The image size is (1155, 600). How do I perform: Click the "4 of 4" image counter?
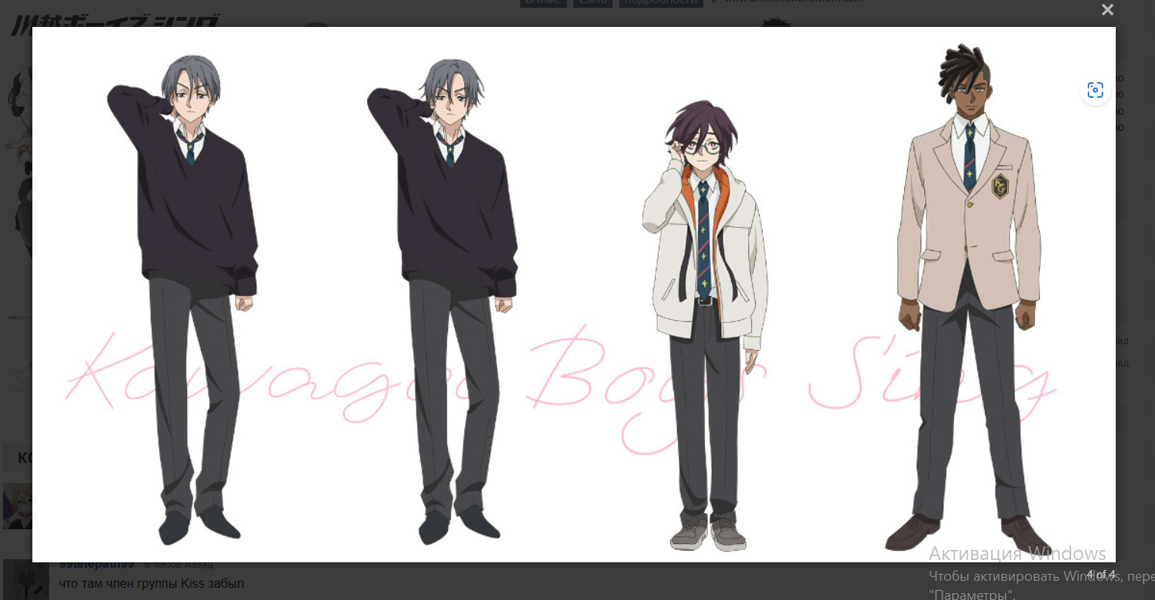pos(1100,575)
